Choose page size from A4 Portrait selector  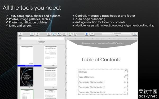(x=117, y=34)
